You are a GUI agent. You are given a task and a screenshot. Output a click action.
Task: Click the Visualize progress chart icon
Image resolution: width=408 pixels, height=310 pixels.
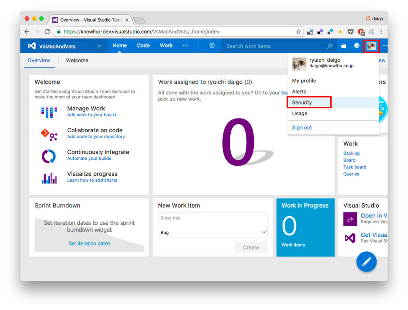pyautogui.click(x=49, y=178)
